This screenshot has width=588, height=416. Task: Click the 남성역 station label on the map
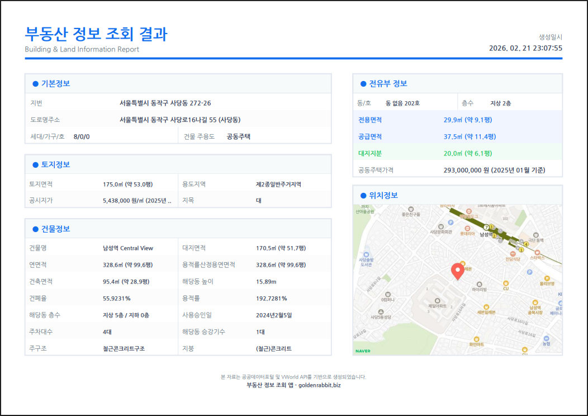pyautogui.click(x=486, y=234)
